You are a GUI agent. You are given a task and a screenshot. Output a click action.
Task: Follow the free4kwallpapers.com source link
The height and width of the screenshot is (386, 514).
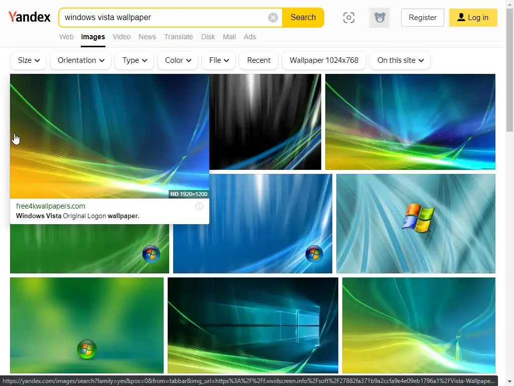tap(51, 206)
